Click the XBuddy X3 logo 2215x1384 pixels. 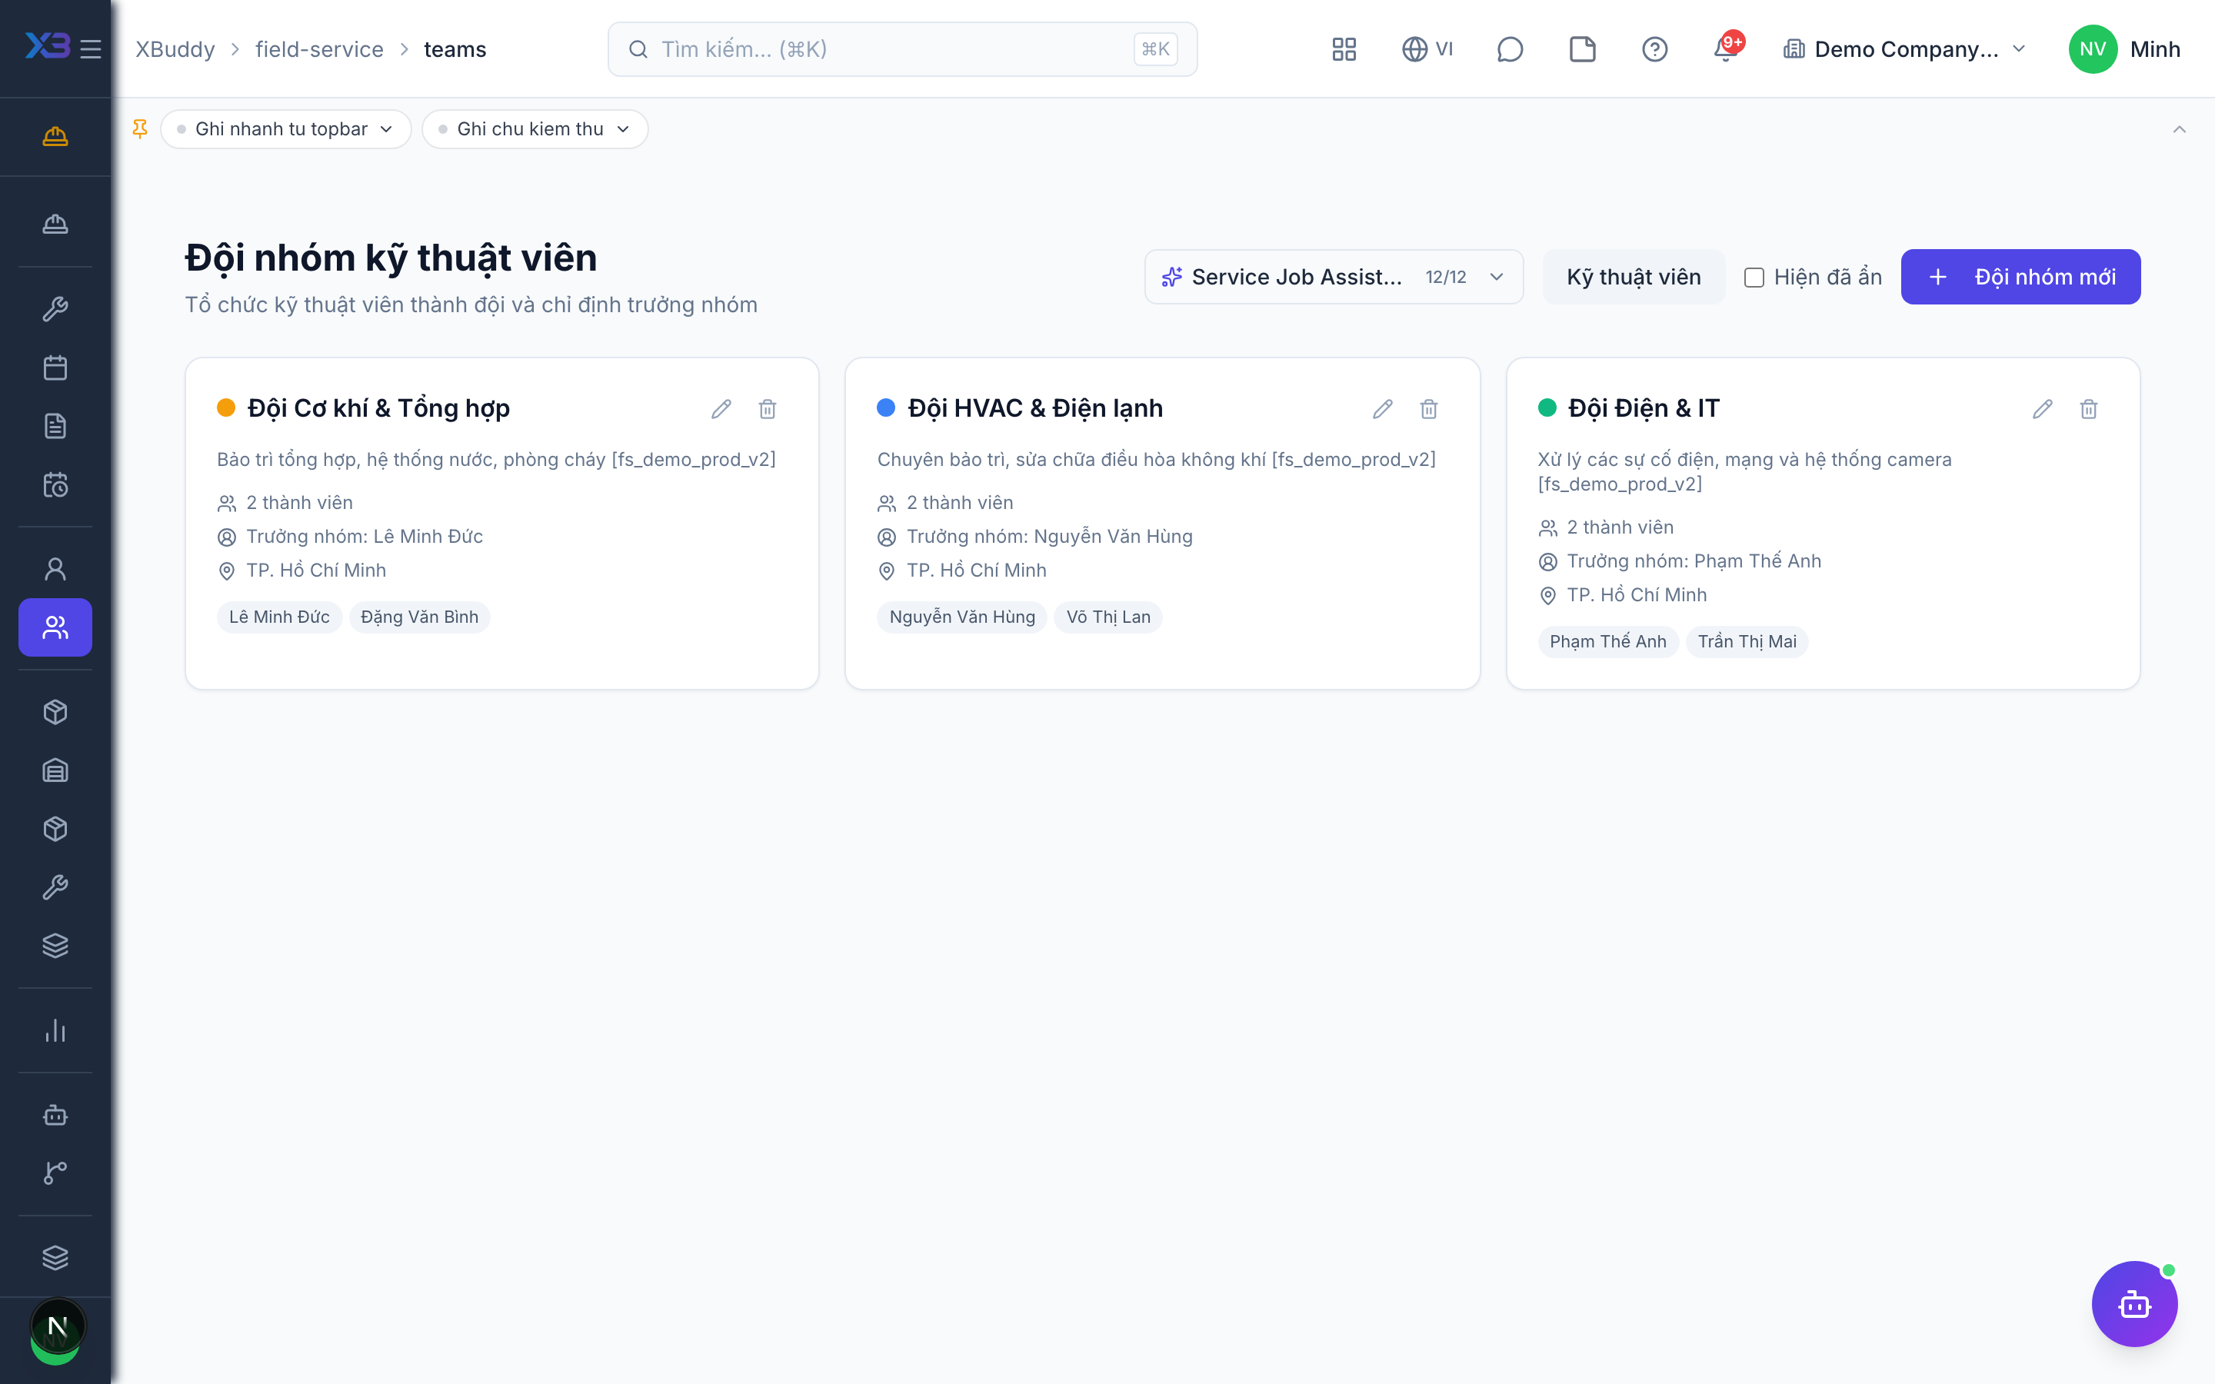coord(48,46)
